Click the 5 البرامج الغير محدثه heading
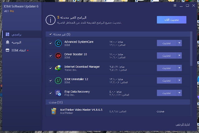This screenshot has width=199, height=133. tap(72, 17)
